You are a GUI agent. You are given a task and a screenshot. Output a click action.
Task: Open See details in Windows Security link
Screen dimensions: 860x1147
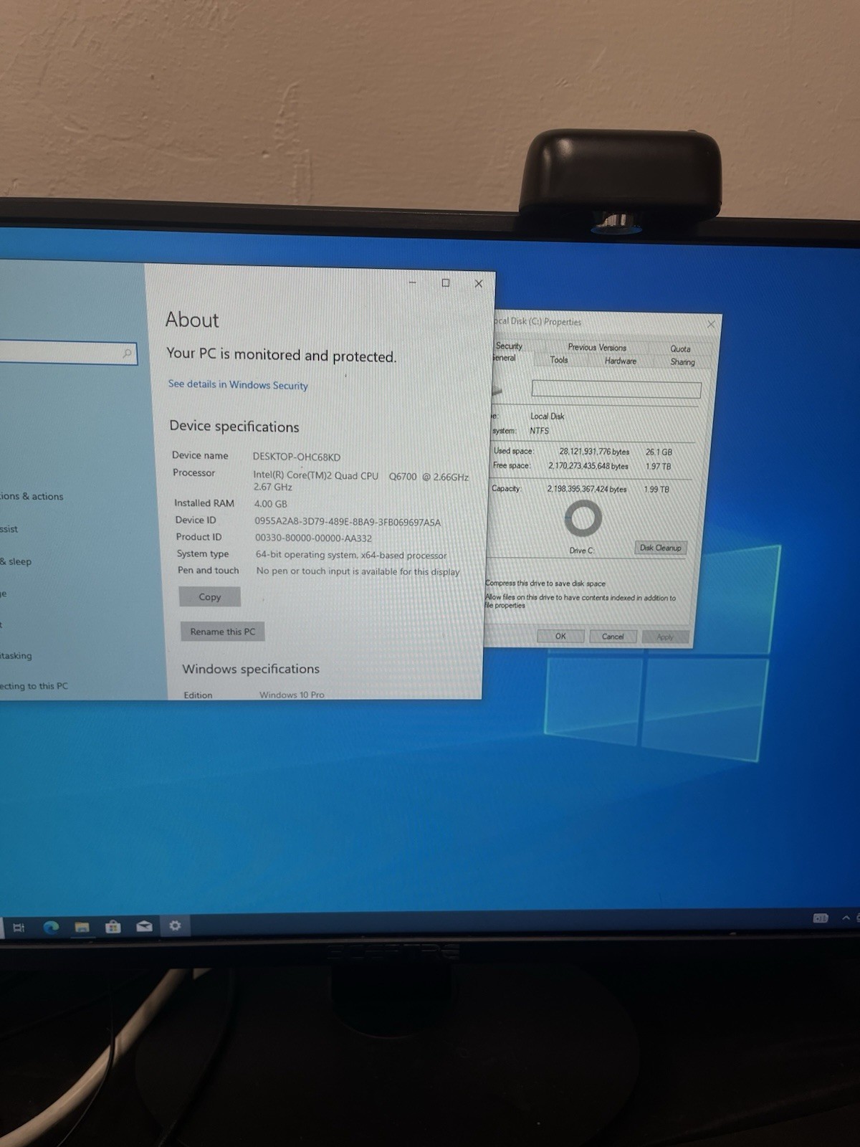point(238,385)
